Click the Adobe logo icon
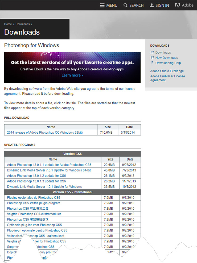197x263 pixels. click(178, 5)
